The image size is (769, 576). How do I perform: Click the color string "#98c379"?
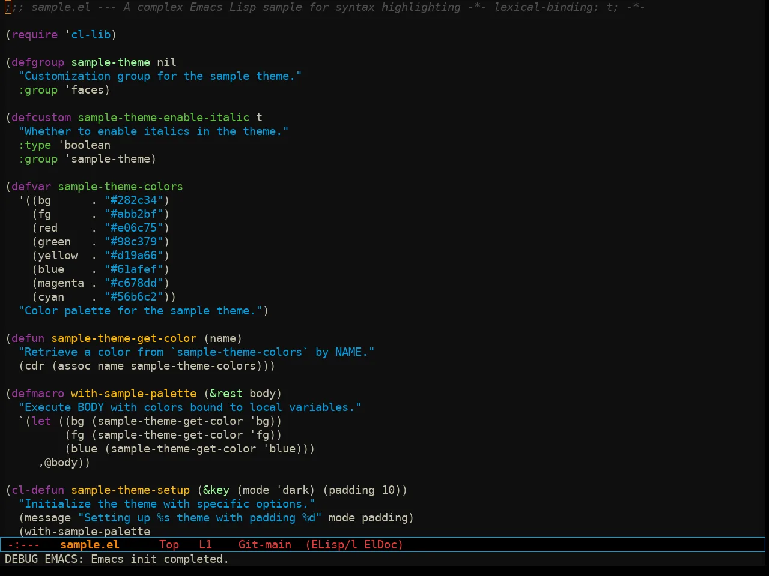coord(134,242)
